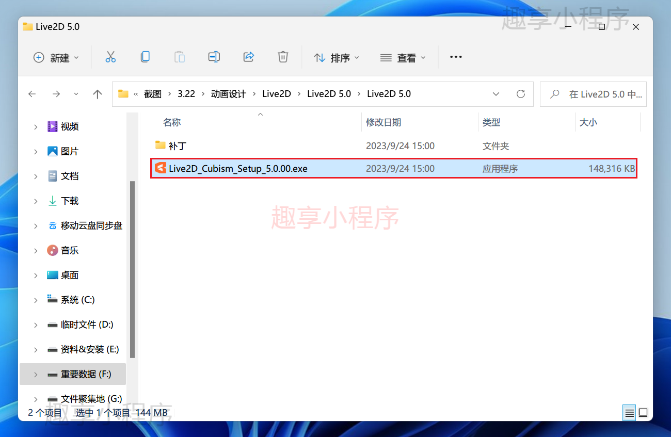Select 桌面 in the sidebar
This screenshot has width=671, height=437.
click(70, 275)
